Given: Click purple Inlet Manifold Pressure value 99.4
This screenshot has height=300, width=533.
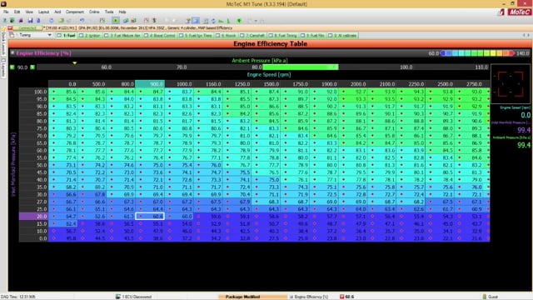Looking at the screenshot, I should coord(524,130).
